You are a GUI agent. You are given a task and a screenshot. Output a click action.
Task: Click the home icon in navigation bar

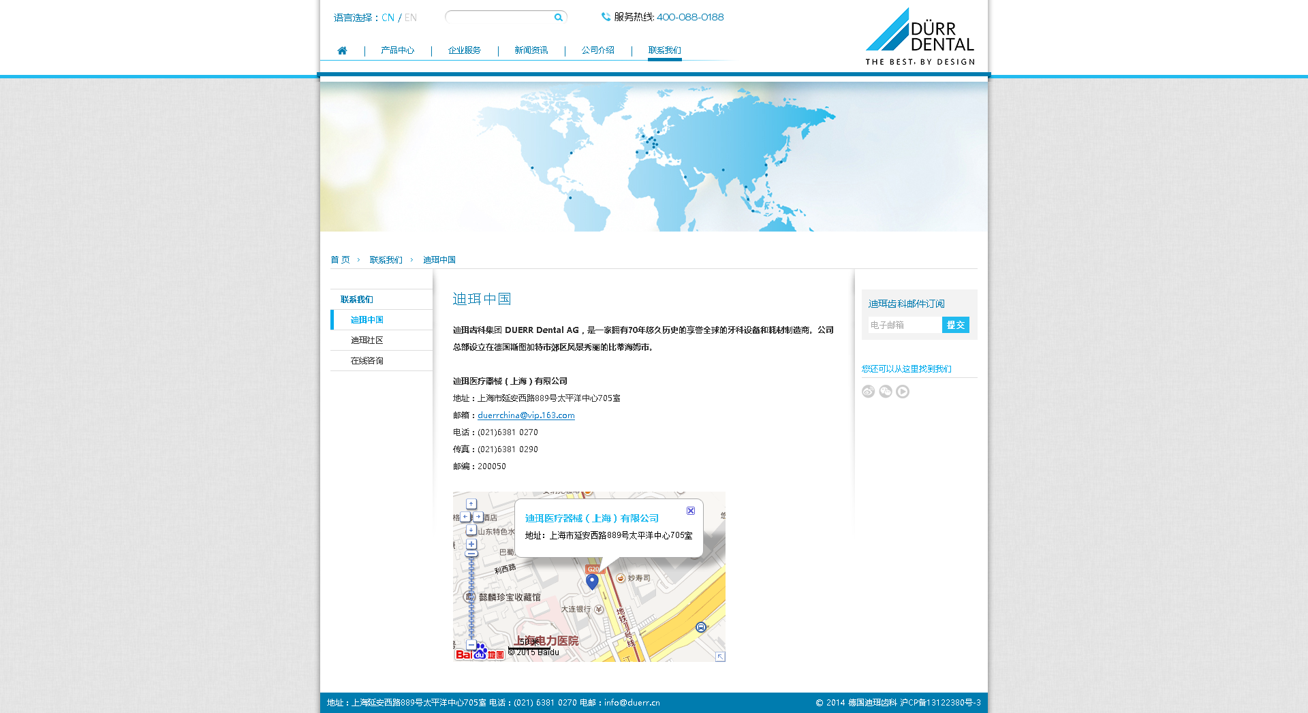point(342,50)
